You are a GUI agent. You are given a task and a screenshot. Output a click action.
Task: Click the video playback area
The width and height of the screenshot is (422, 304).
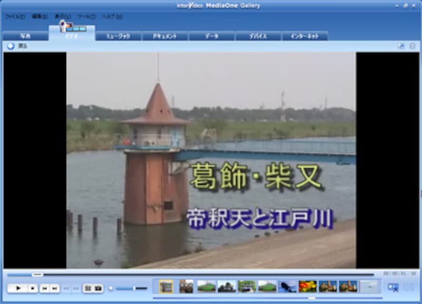[x=212, y=160]
